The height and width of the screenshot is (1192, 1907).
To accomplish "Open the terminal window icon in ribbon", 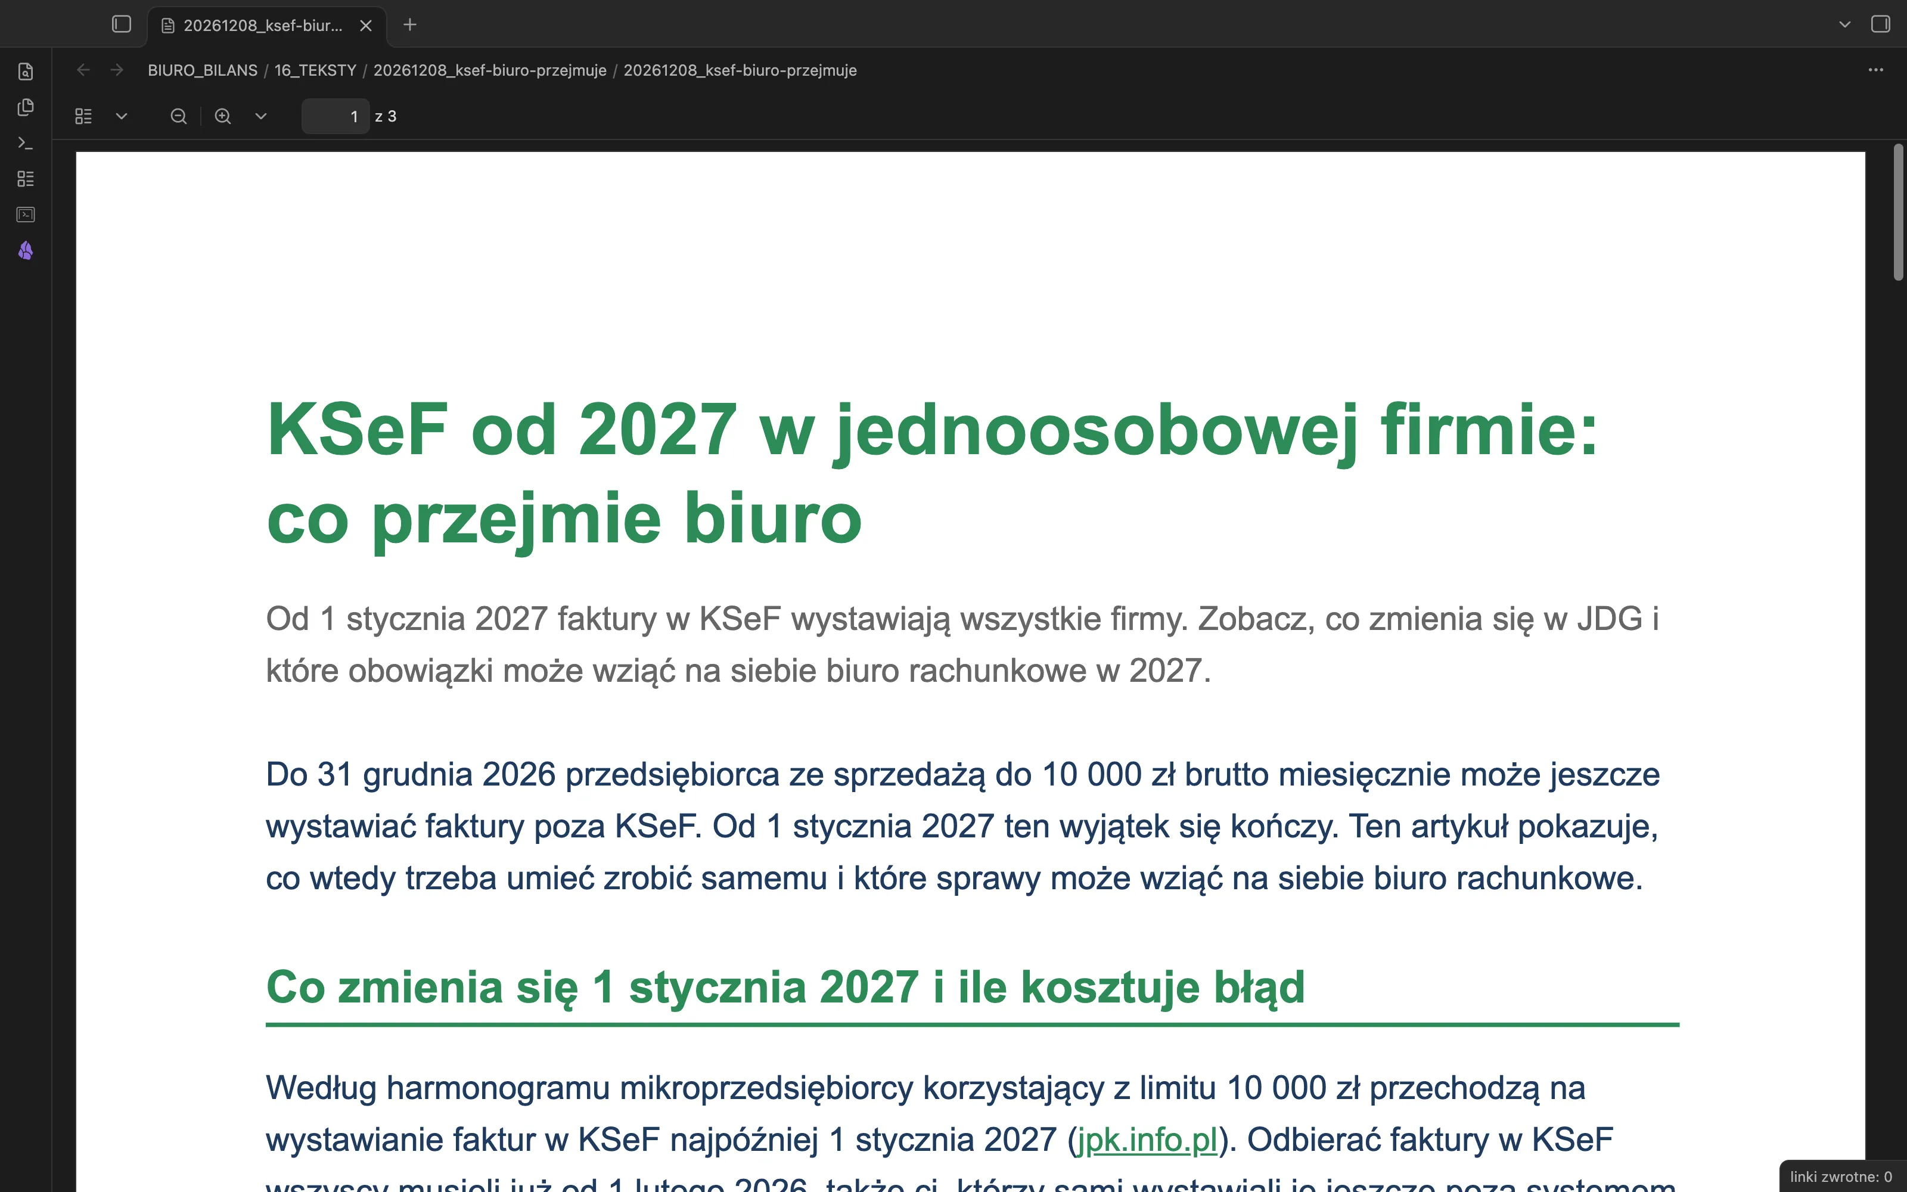I will click(25, 215).
